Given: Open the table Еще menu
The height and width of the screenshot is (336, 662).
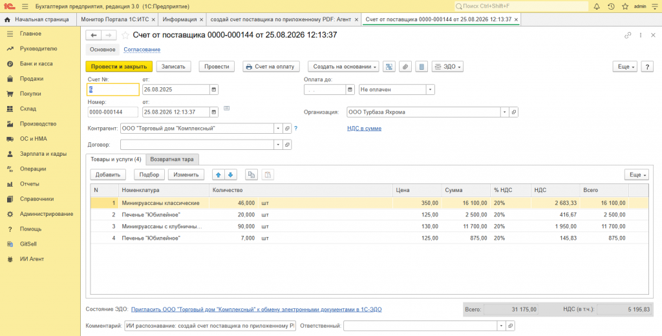Looking at the screenshot, I should 637,174.
